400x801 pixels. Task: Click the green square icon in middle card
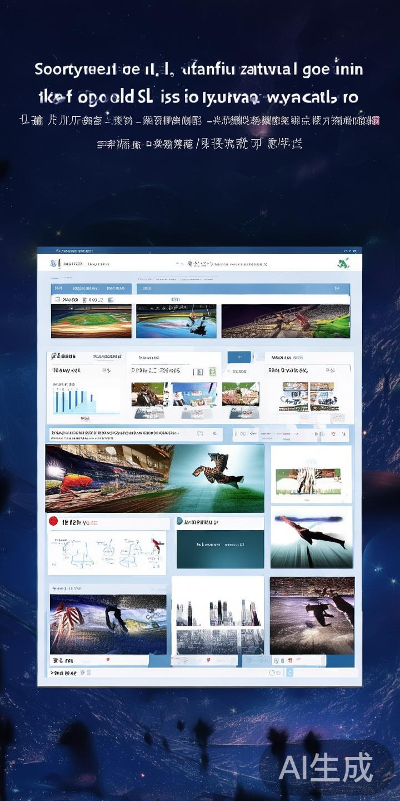click(x=212, y=372)
